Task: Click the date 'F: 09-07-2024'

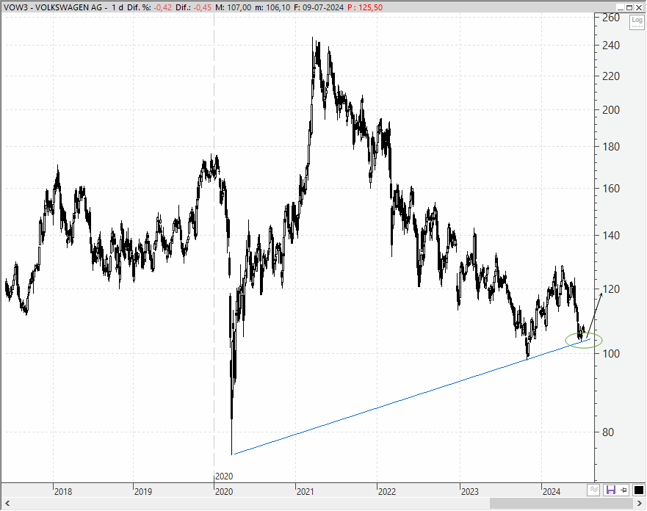Action: coord(319,7)
